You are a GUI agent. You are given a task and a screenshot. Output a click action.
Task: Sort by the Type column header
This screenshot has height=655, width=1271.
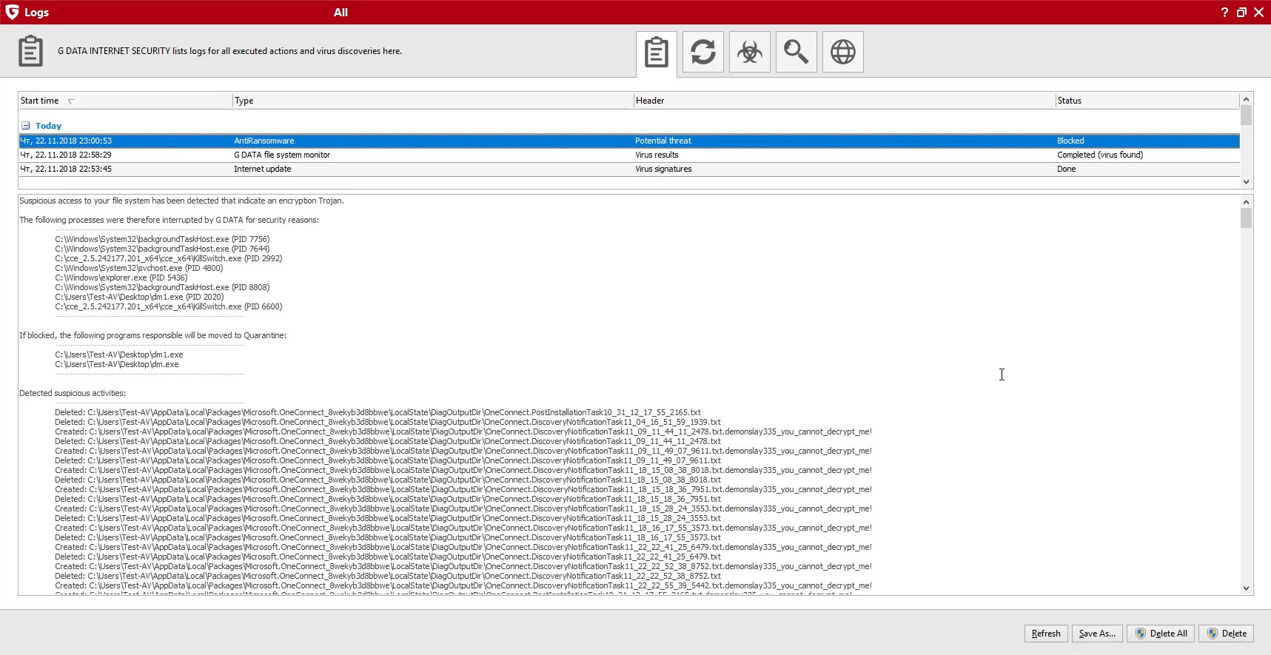click(x=433, y=101)
